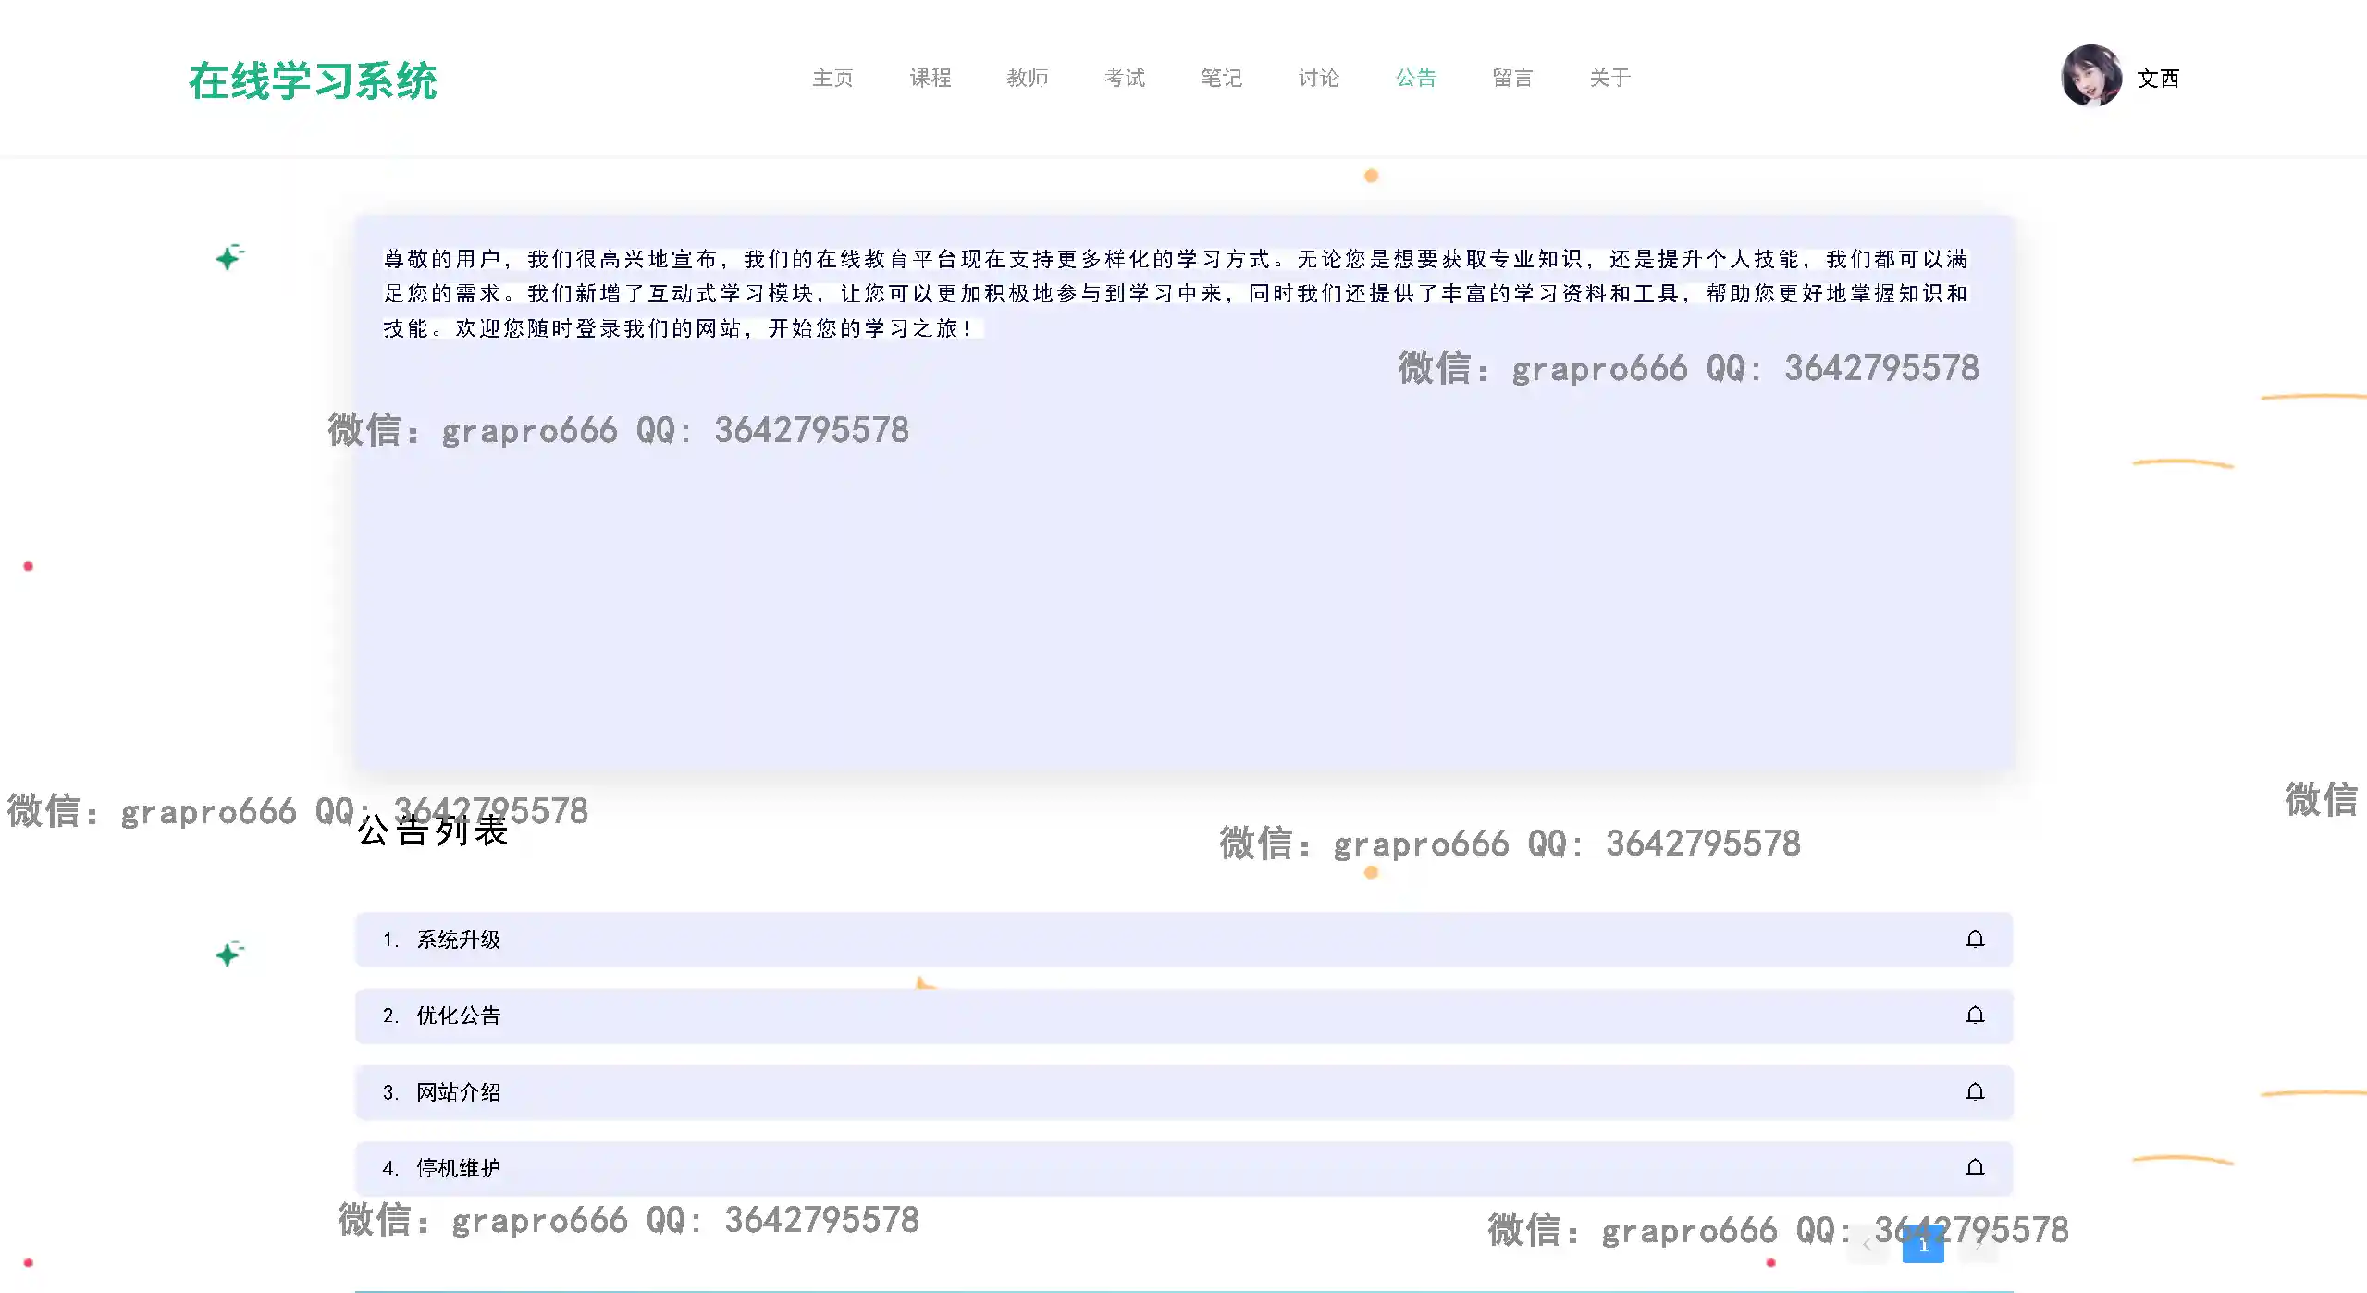Open the 文西 username link
This screenshot has width=2367, height=1293.
pos(2158,79)
